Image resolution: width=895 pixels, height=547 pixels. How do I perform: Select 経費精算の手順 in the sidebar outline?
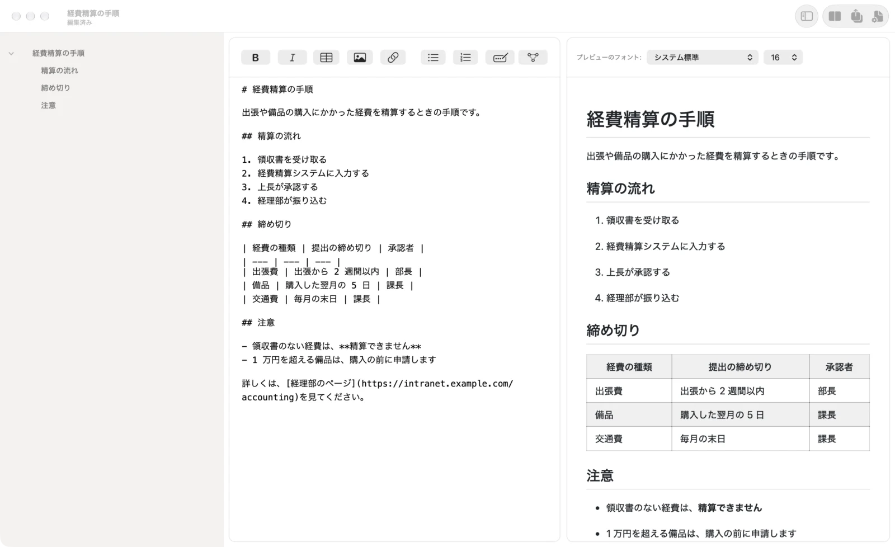58,53
